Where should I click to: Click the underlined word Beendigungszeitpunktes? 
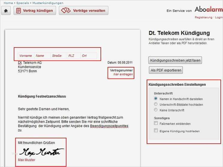point(109,126)
